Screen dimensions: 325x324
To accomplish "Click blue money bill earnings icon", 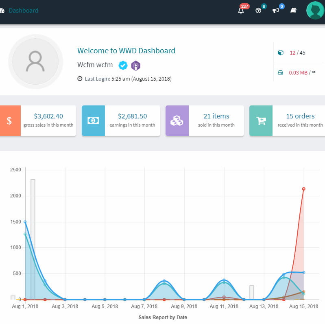I will tap(93, 121).
